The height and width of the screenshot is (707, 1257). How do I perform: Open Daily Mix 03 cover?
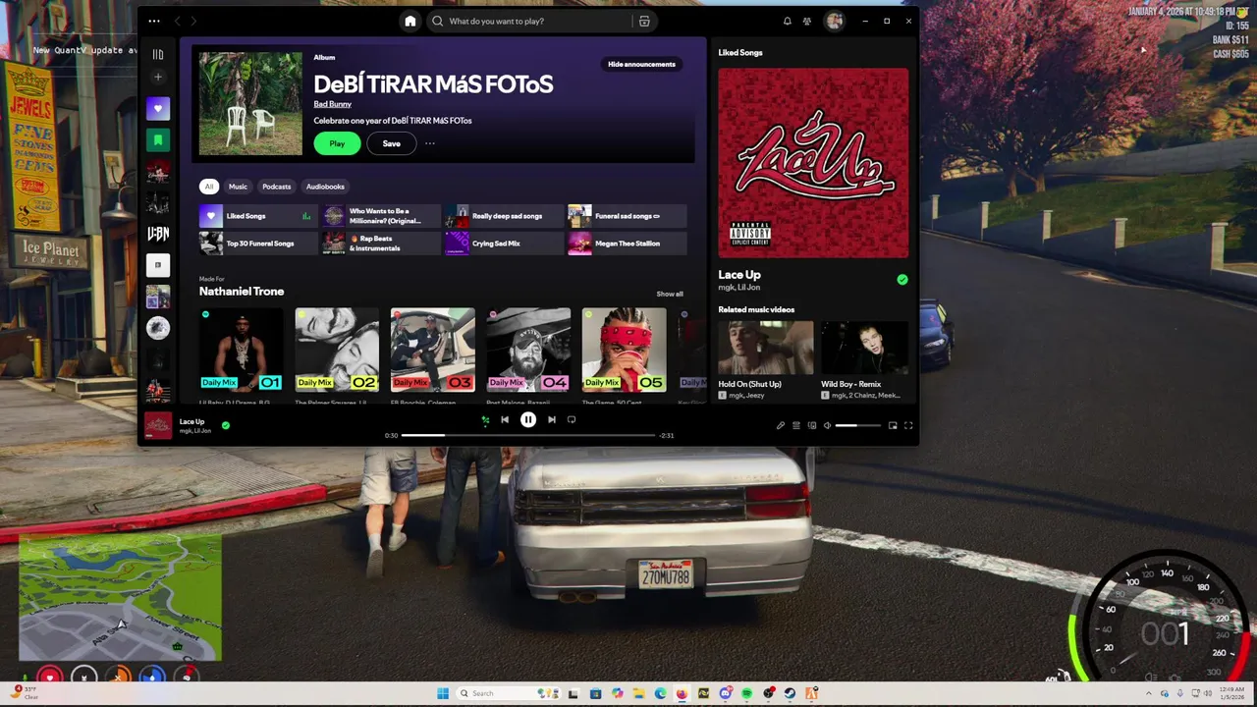point(432,350)
